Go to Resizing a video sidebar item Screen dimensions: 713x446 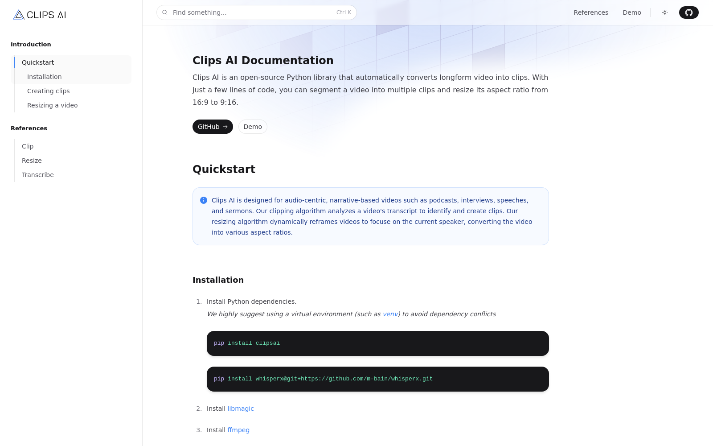pyautogui.click(x=53, y=105)
